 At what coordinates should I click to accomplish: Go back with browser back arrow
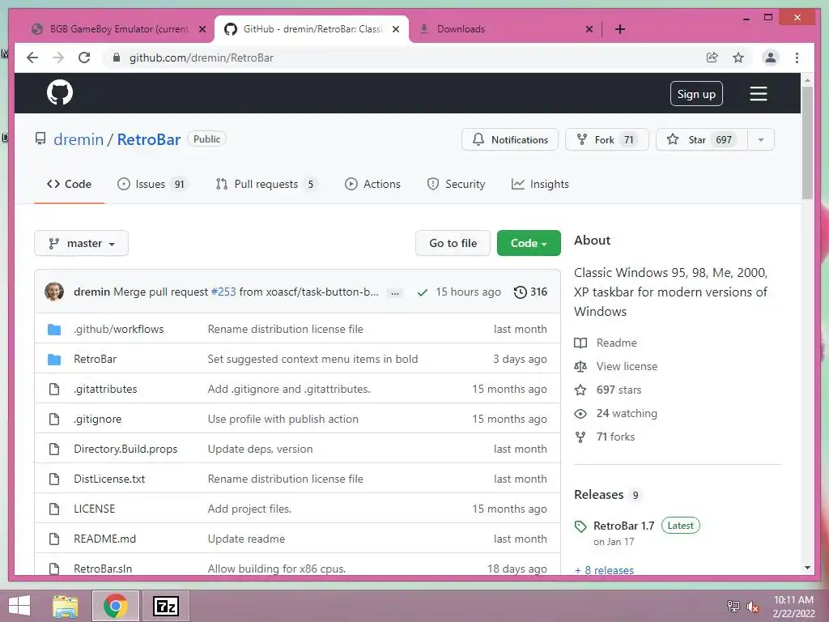tap(32, 58)
